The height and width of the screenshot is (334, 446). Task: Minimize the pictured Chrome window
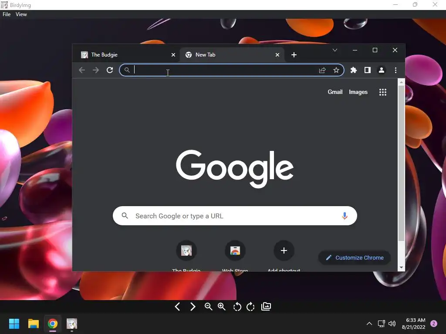[x=355, y=50]
